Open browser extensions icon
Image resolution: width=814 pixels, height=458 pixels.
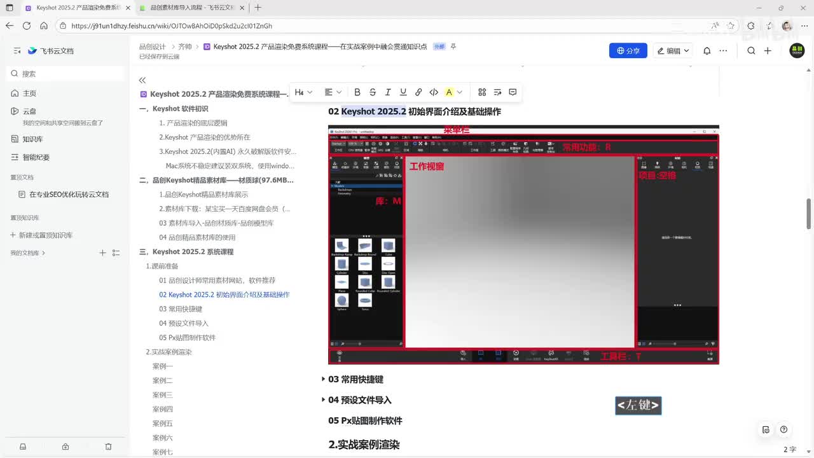(751, 26)
